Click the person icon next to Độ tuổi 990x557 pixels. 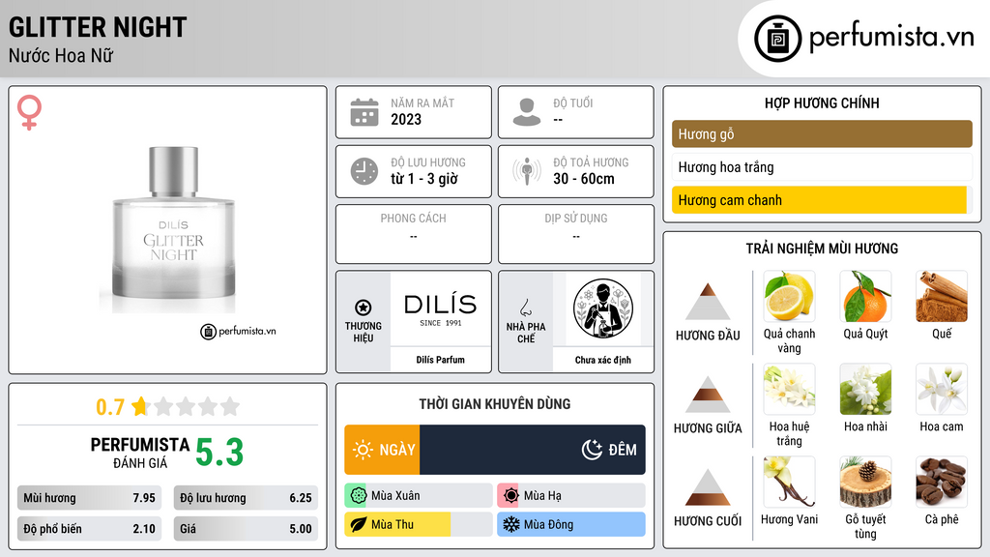click(x=527, y=112)
